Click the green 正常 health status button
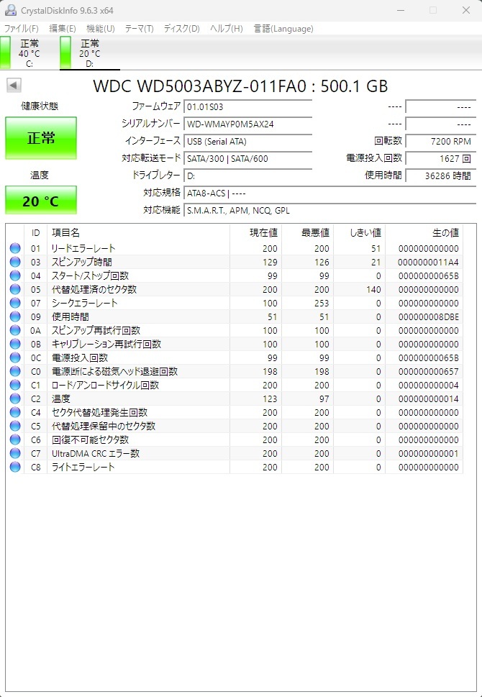The height and width of the screenshot is (697, 482). pos(41,138)
